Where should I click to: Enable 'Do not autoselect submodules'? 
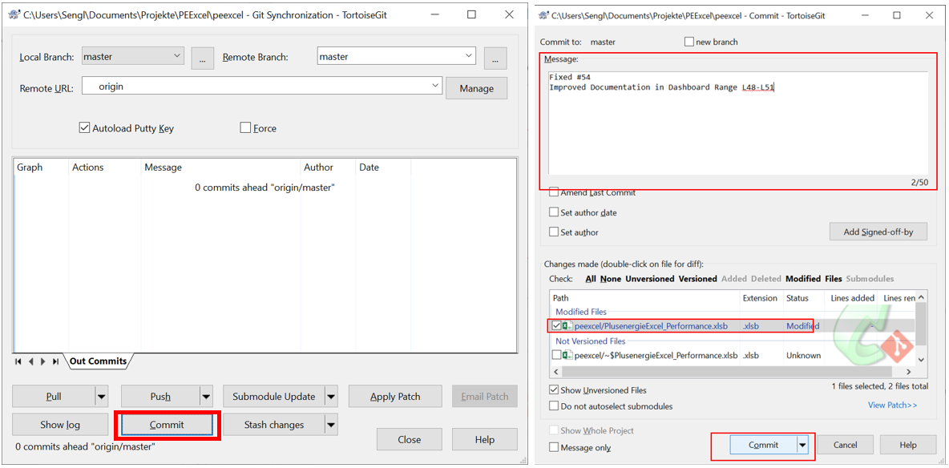click(553, 406)
